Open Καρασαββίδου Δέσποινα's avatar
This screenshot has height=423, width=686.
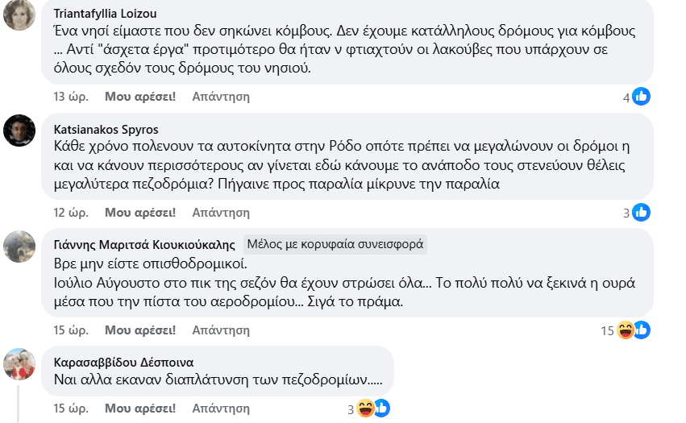[19, 363]
